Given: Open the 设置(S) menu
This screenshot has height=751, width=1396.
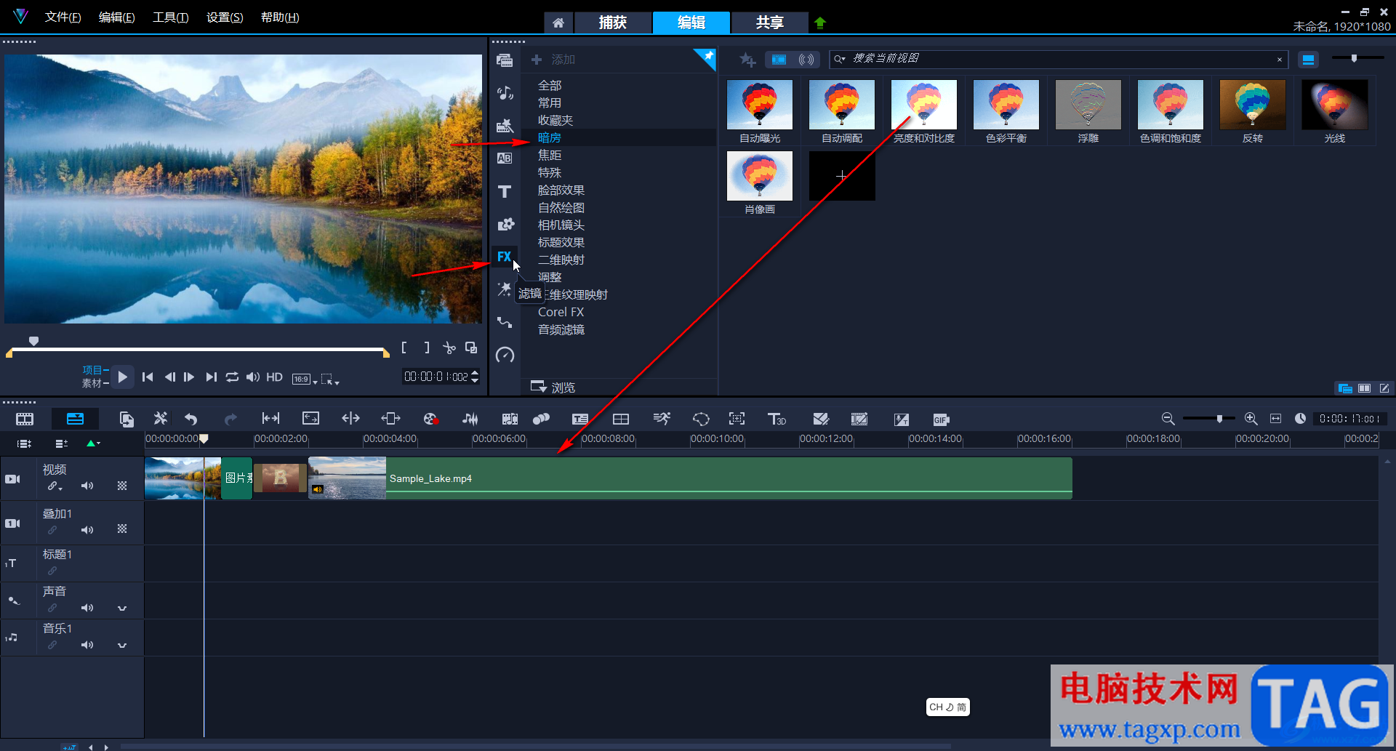Looking at the screenshot, I should click(225, 17).
